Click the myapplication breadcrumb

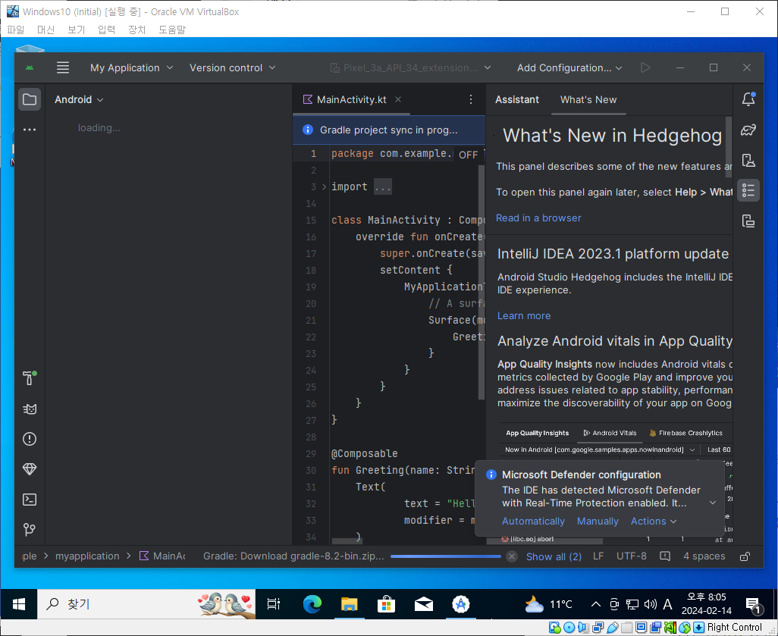pyautogui.click(x=87, y=556)
